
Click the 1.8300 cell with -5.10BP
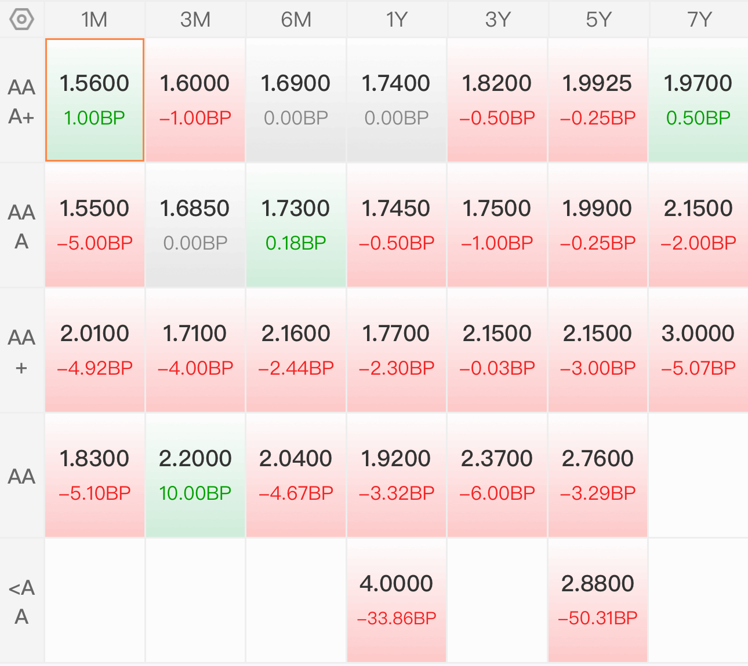tap(95, 475)
